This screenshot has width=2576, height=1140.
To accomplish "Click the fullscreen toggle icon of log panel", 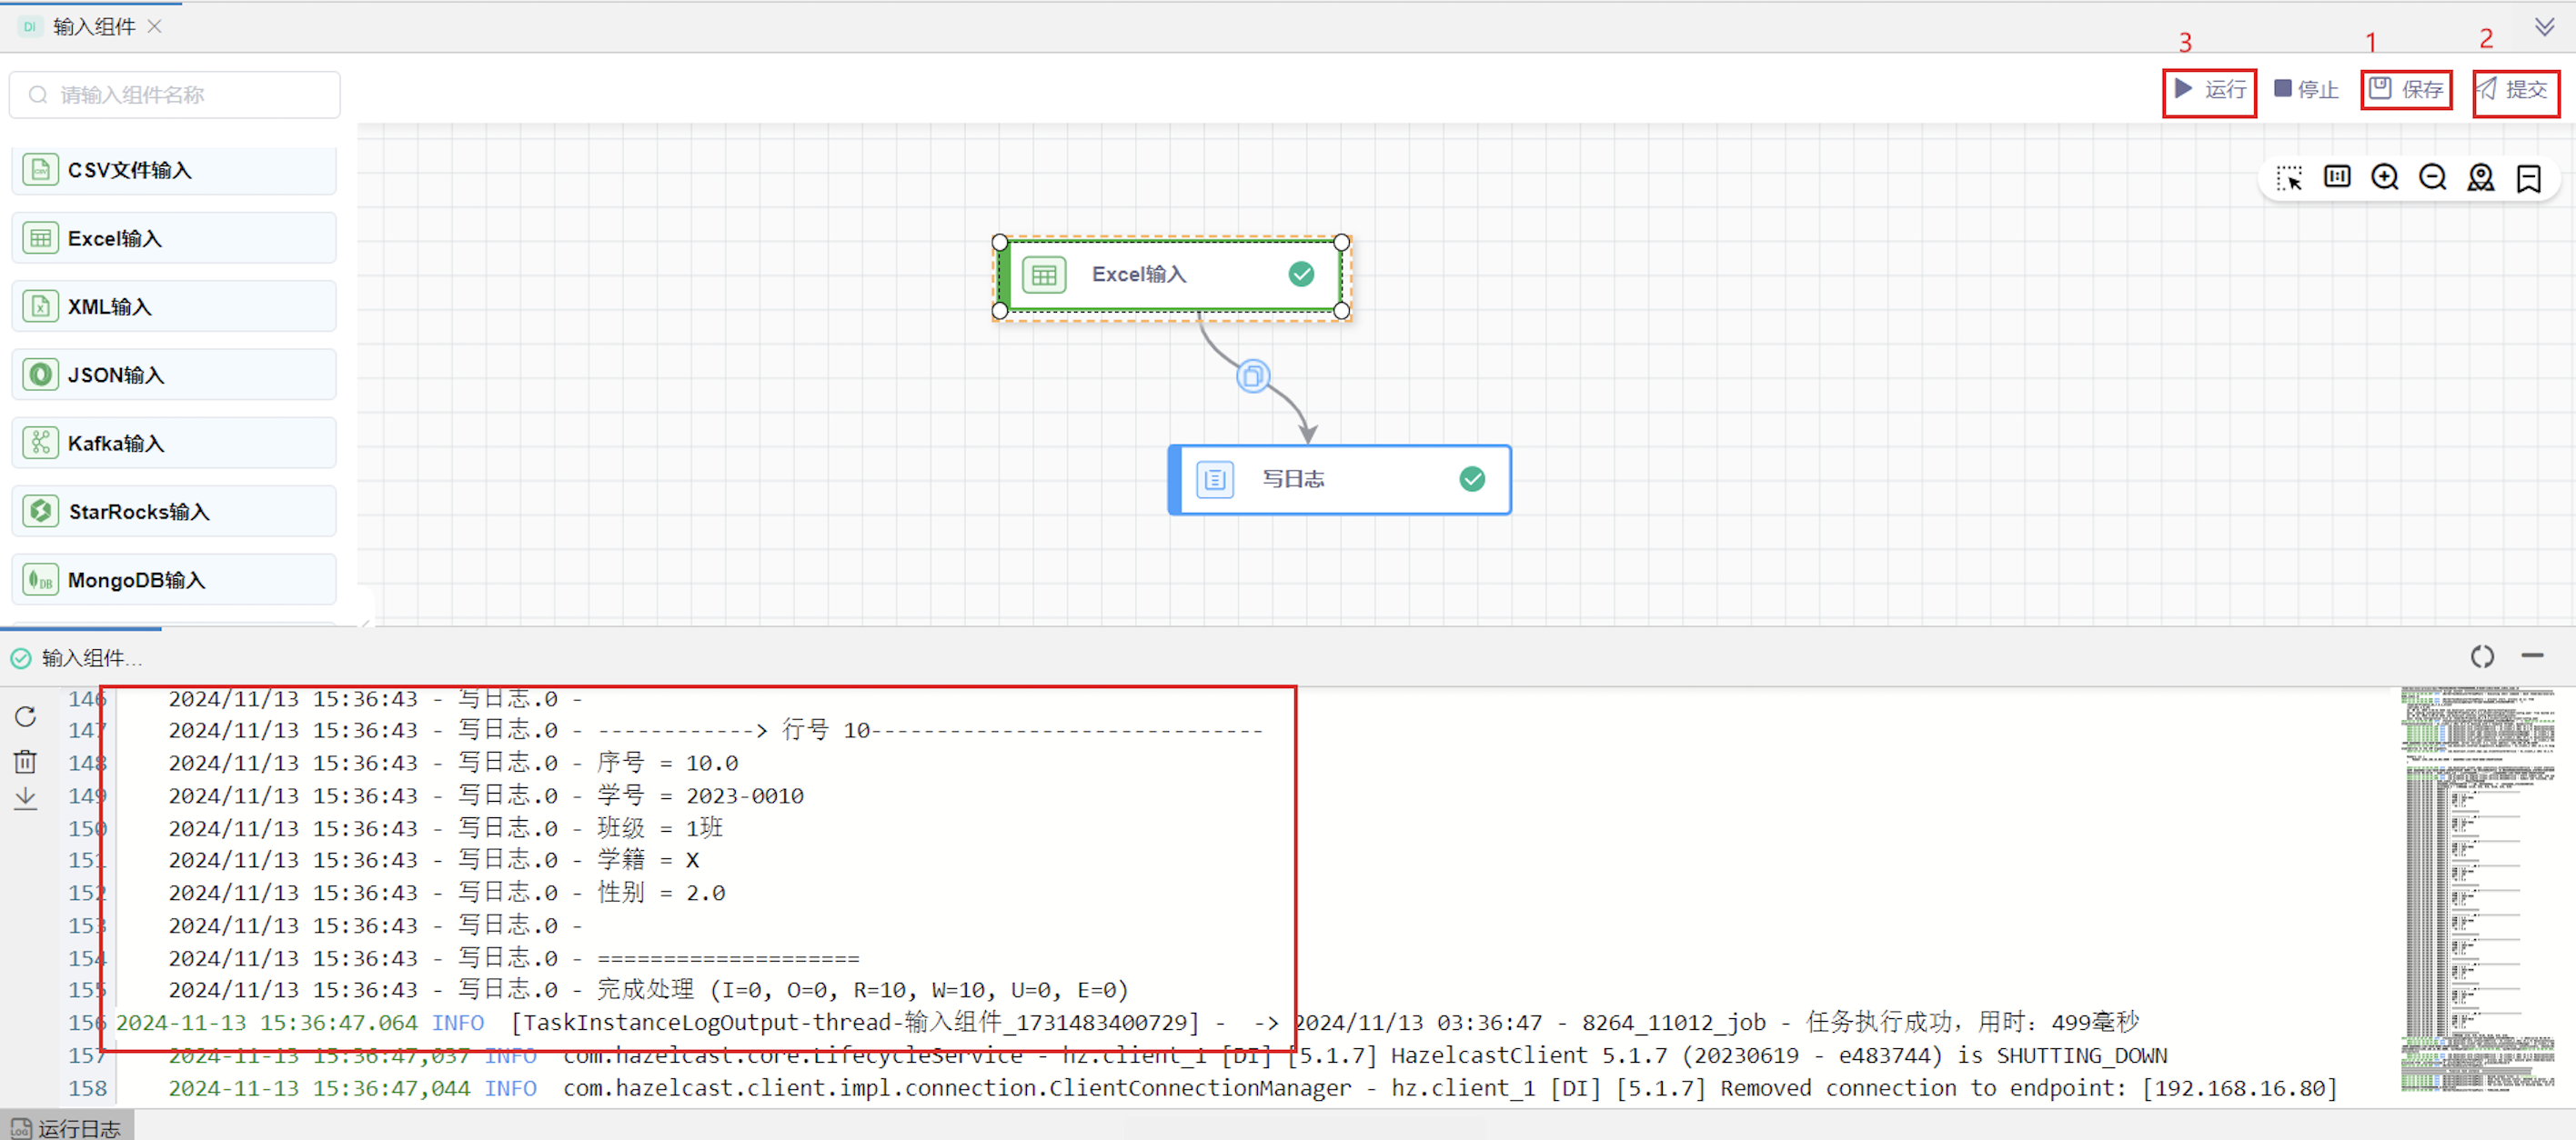I will [2482, 656].
